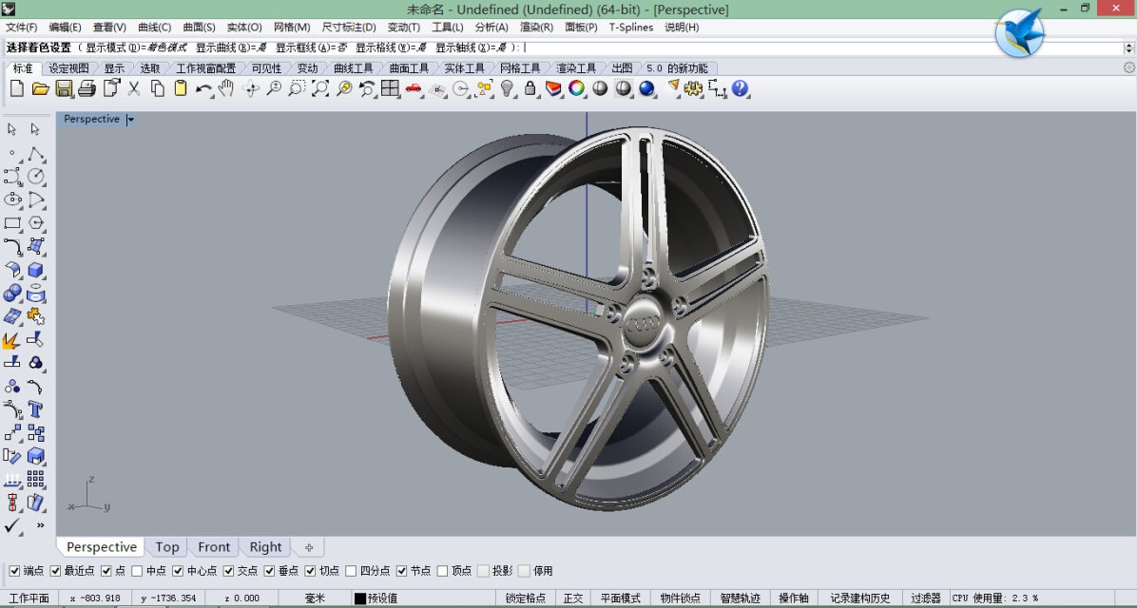Undo the last action with the arrow icon
Screen dimensions: 1137x608
pyautogui.click(x=203, y=88)
